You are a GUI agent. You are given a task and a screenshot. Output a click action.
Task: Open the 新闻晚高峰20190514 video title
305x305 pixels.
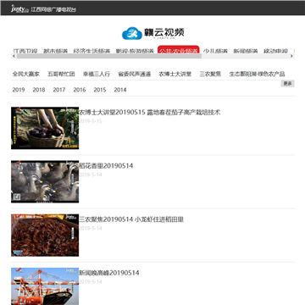109,273
